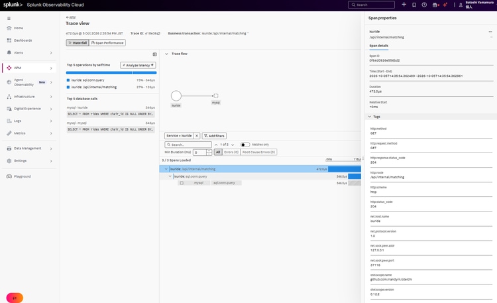The width and height of the screenshot is (497, 303).
Task: Select the Root Cause Errors (0) filter
Action: click(258, 152)
